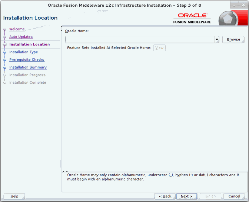Click the Prerequisite Checks step bullet icon
The width and height of the screenshot is (249, 202).
point(5,60)
